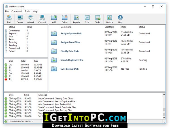Image resolution: width=170 pixels, height=128 pixels.
Task: Open the Command menu
Action: (x=17, y=11)
